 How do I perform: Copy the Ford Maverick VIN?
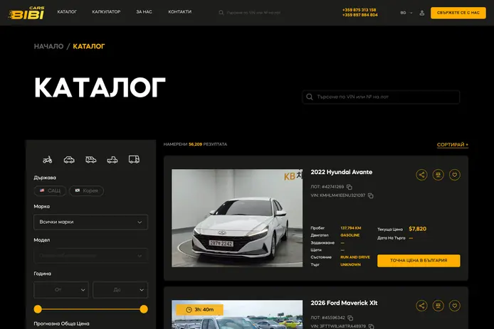point(372,326)
